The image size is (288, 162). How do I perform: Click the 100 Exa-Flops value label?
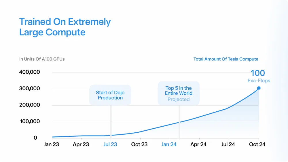pos(259,76)
